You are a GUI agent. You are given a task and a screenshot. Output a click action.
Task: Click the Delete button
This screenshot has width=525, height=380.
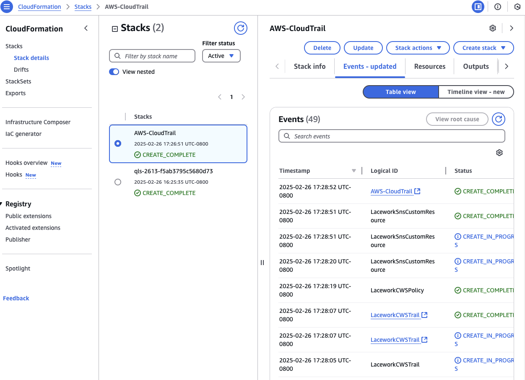point(322,48)
